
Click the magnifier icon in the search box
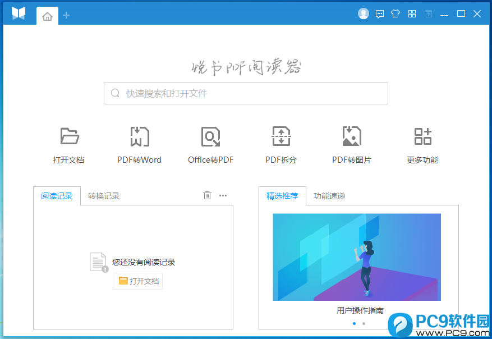coord(115,93)
